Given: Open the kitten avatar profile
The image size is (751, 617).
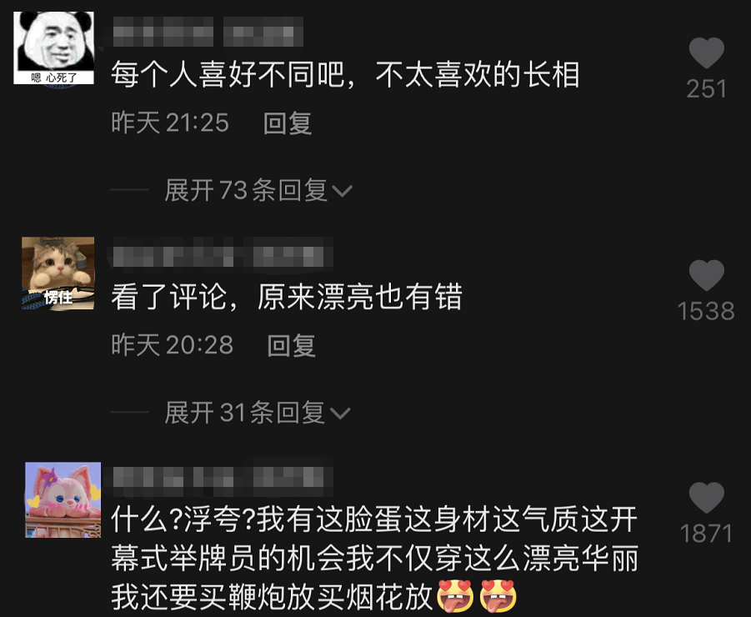Looking at the screenshot, I should click(58, 273).
